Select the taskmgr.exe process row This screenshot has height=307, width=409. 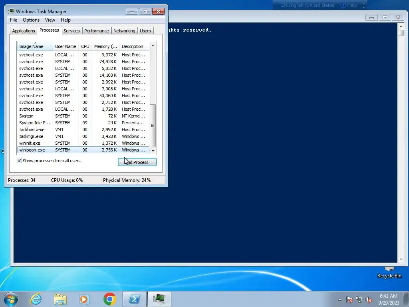(83, 136)
